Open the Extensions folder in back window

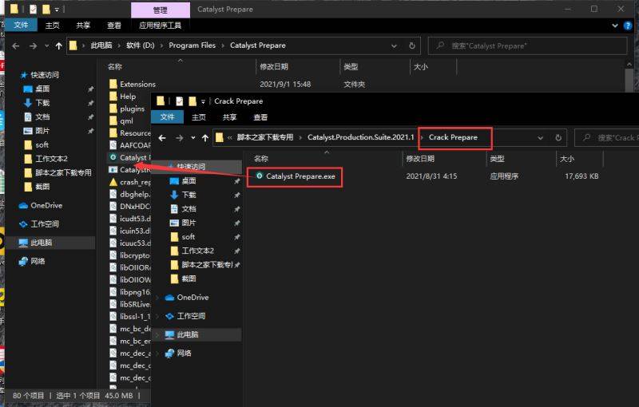[x=137, y=84]
